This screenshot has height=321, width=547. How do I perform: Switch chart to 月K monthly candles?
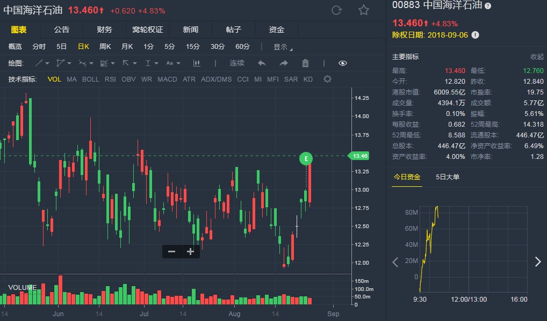pos(127,46)
